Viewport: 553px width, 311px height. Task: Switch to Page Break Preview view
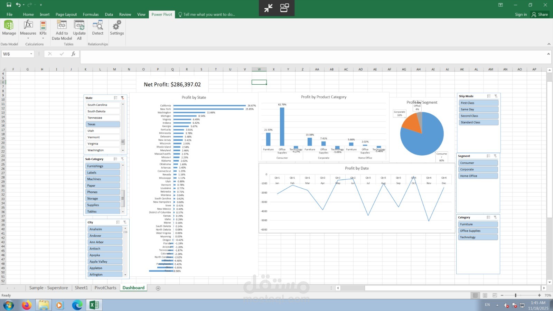tap(495, 295)
